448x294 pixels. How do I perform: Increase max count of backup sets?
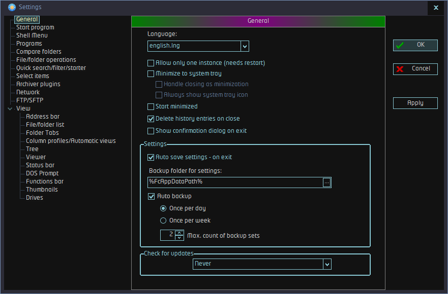tap(178, 233)
